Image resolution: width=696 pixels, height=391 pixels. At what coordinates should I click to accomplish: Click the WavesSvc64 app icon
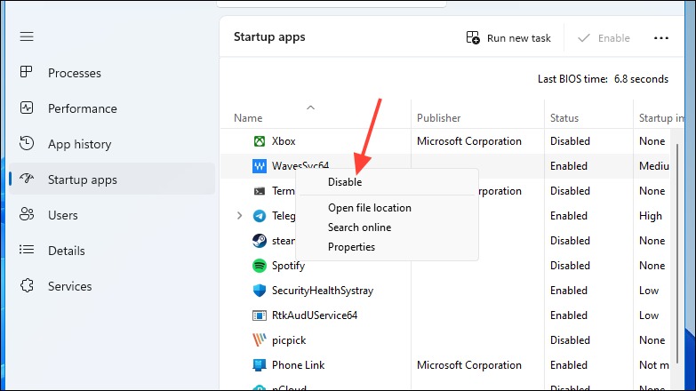pyautogui.click(x=260, y=166)
